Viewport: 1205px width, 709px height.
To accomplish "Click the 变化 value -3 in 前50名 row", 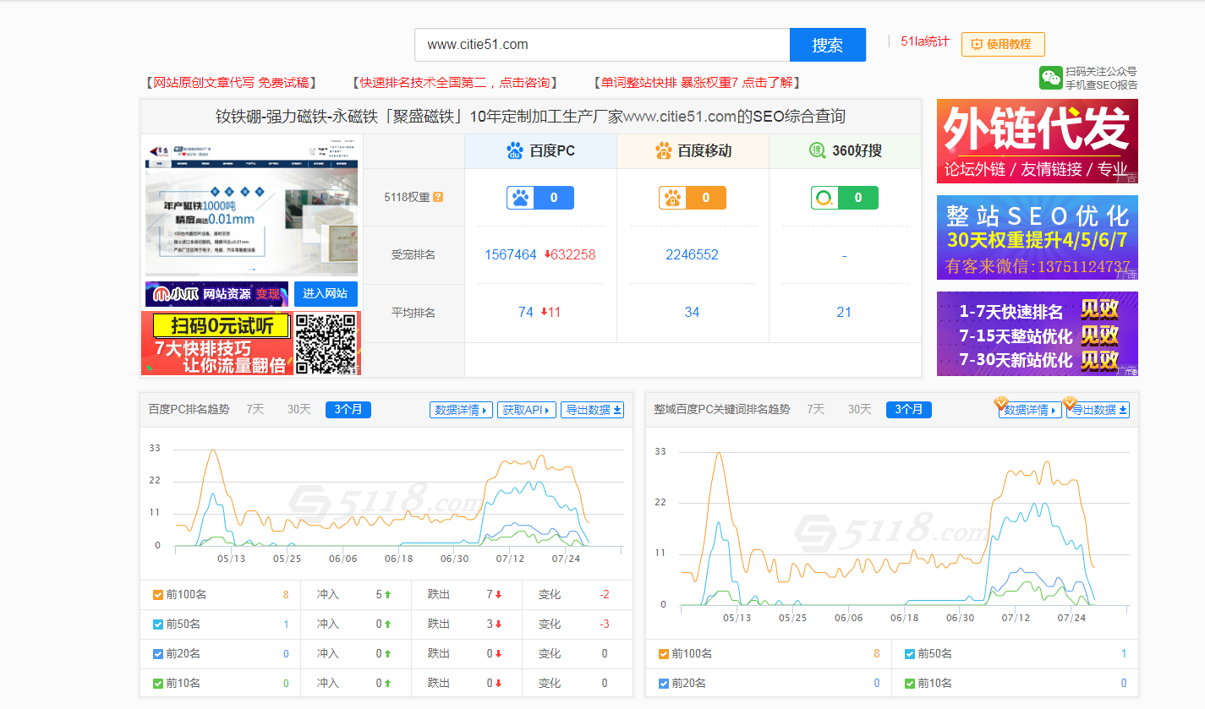I will point(605,624).
